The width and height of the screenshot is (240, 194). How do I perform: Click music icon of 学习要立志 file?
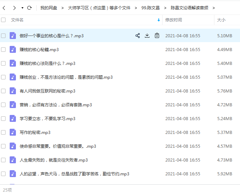pyautogui.click(x=13, y=118)
